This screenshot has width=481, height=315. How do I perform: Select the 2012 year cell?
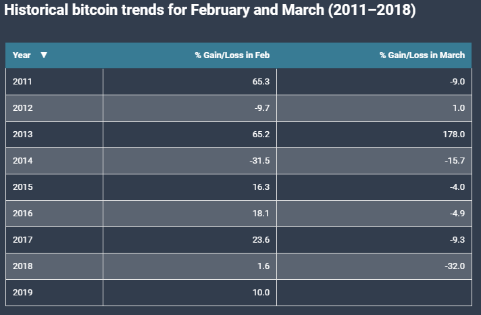22,108
